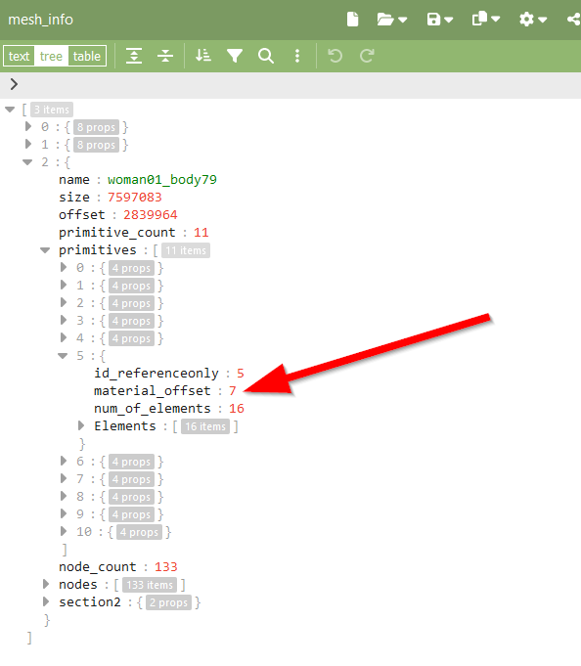
Task: Collapse the primitives array
Action: [x=45, y=250]
